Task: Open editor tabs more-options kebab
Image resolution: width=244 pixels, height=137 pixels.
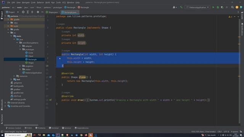Action: (x=238, y=12)
